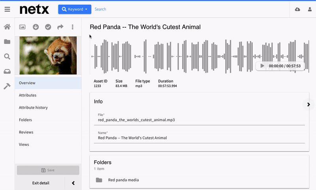Open the Folders sidebar icon
The height and width of the screenshot is (190, 316).
click(x=7, y=42)
